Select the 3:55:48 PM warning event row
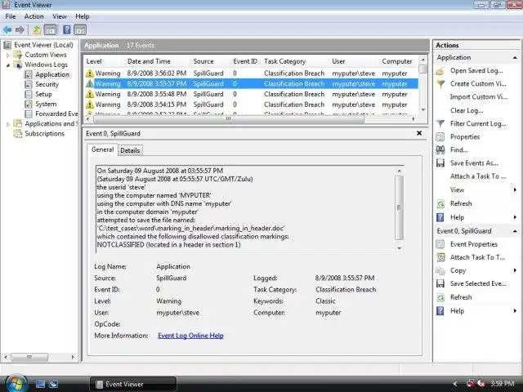This screenshot has height=392, width=523. [251, 95]
